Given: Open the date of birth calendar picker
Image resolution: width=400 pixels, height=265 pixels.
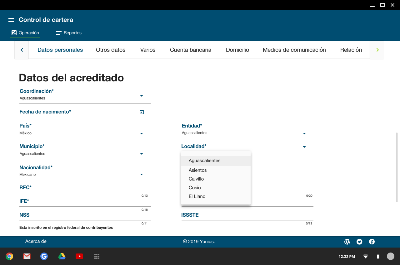Looking at the screenshot, I should pos(142,112).
